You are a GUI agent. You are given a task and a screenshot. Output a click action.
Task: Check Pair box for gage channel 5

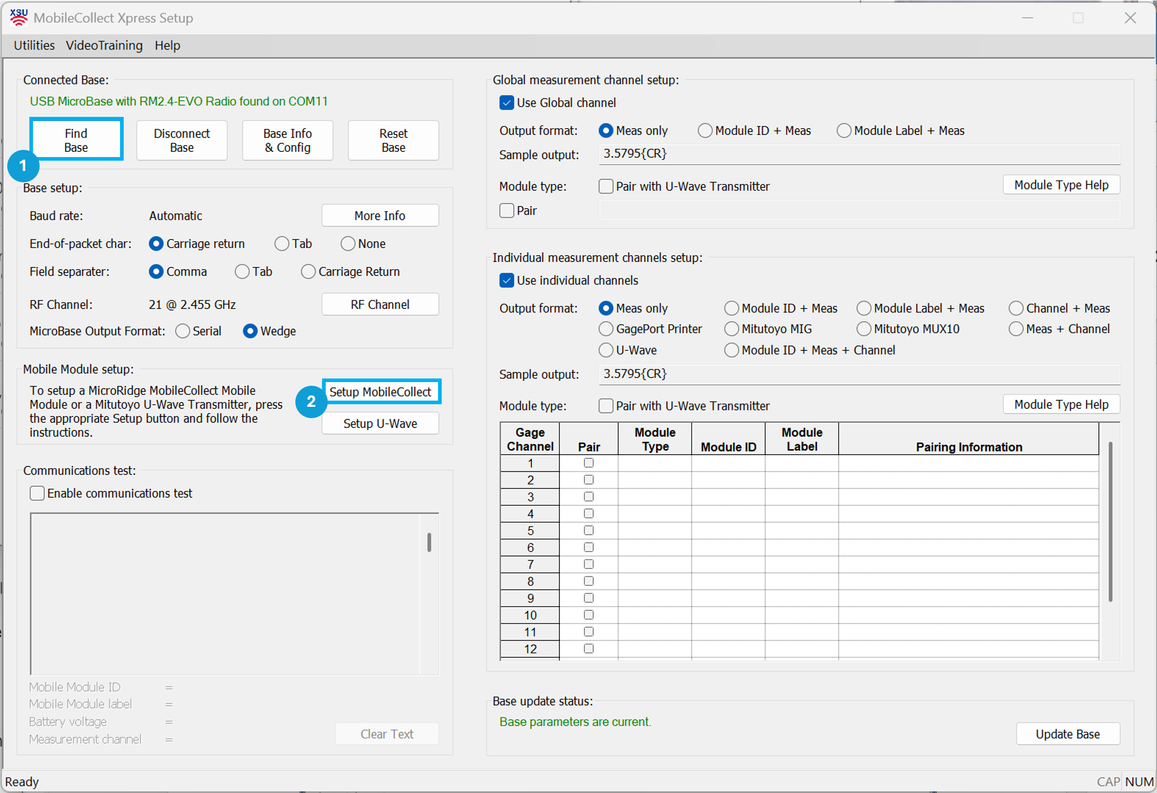[589, 530]
